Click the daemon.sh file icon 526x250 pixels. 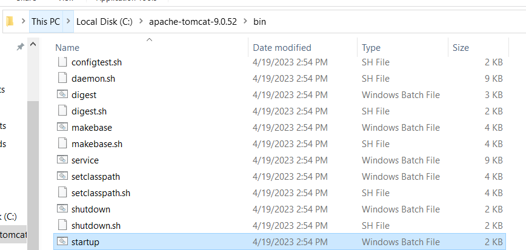(x=62, y=78)
